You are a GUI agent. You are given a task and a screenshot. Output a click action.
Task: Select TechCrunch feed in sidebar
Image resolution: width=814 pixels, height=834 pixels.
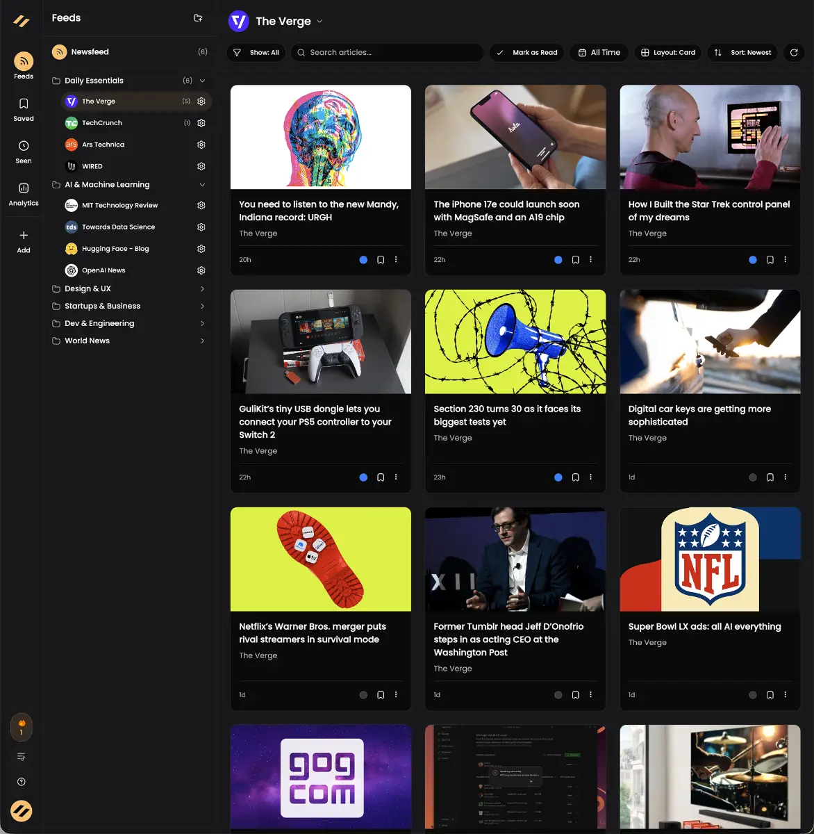pyautogui.click(x=102, y=123)
